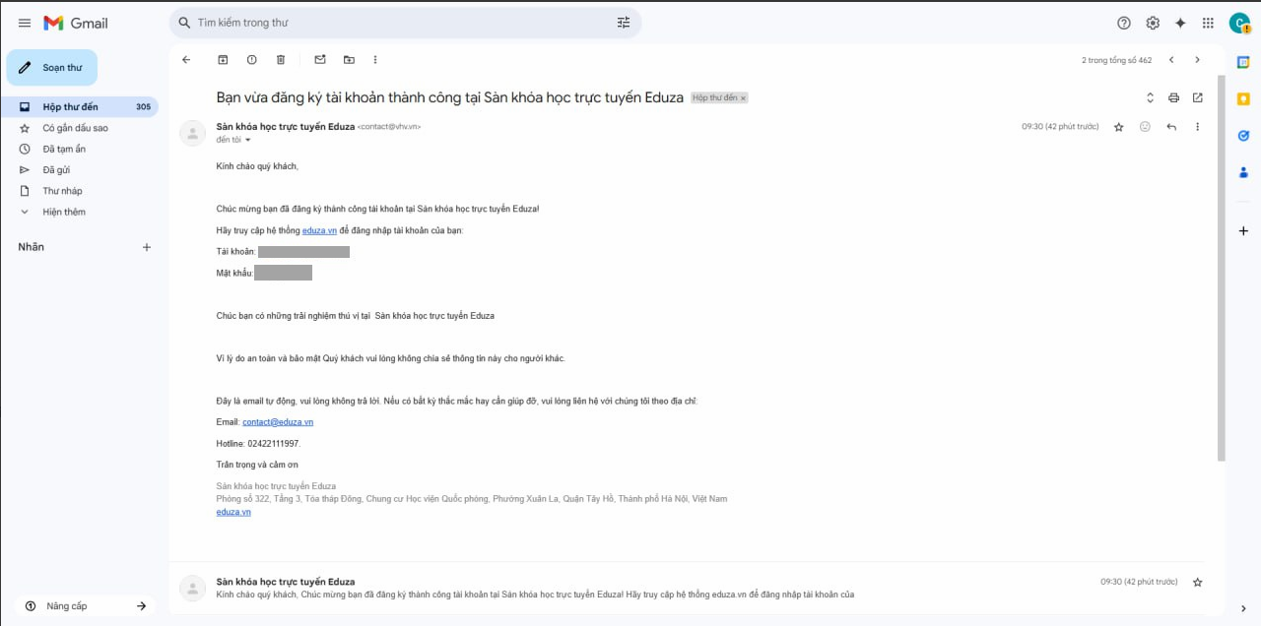Image resolution: width=1261 pixels, height=626 pixels.
Task: Click the sender's profile avatar
Action: [192, 133]
